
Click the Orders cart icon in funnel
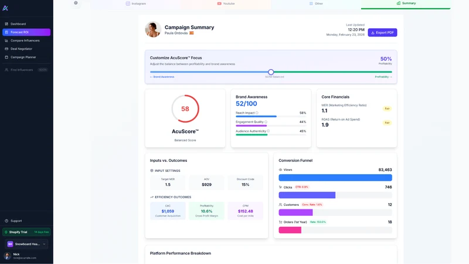pyautogui.click(x=280, y=222)
